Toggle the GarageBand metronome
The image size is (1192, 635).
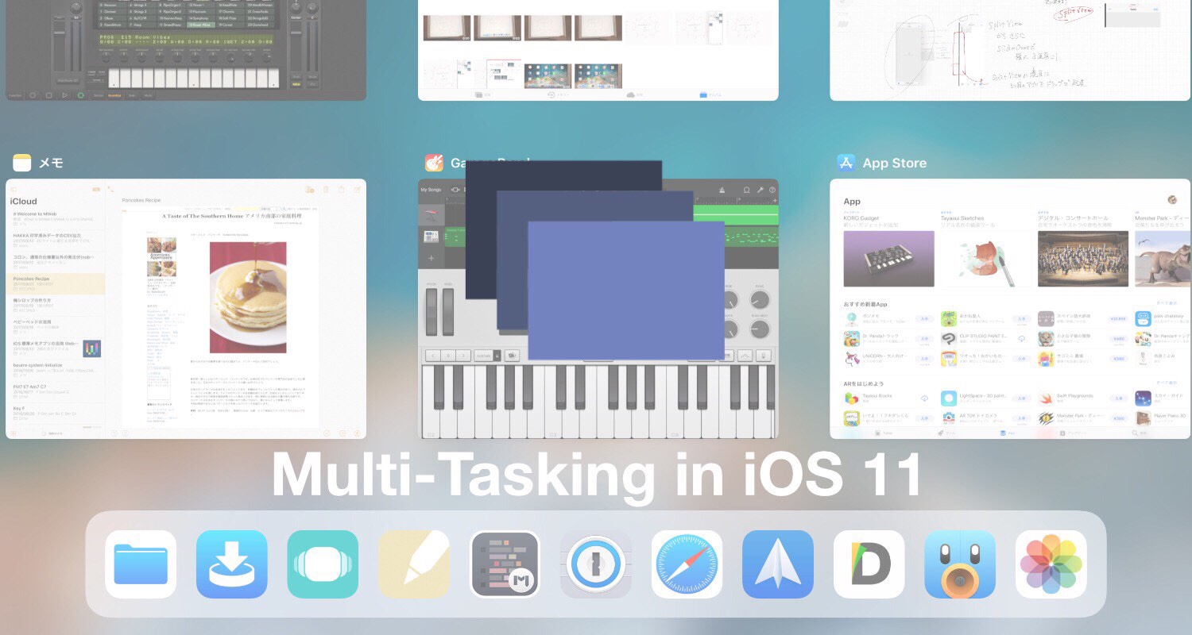point(722,190)
